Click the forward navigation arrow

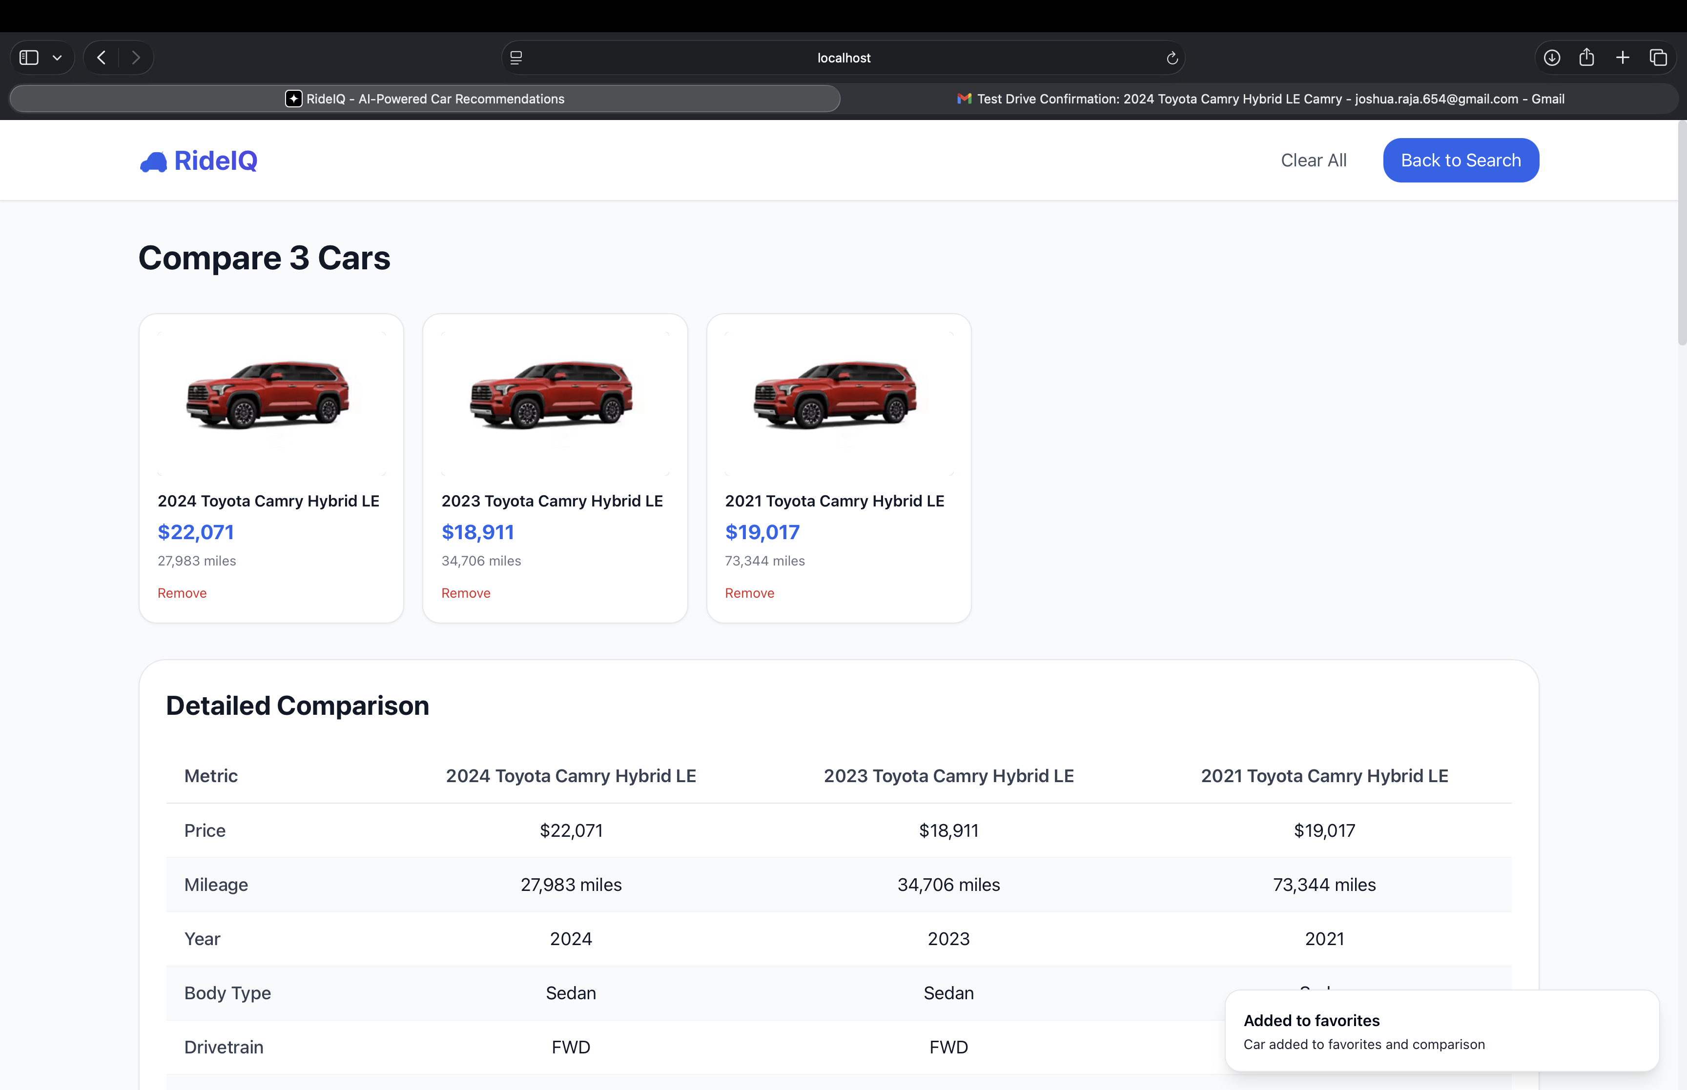pos(136,58)
